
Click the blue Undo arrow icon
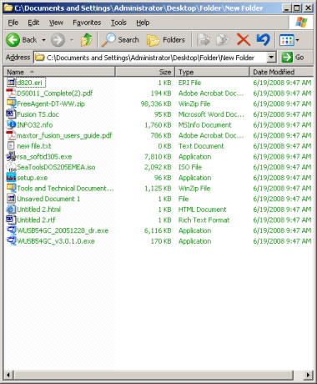click(263, 40)
